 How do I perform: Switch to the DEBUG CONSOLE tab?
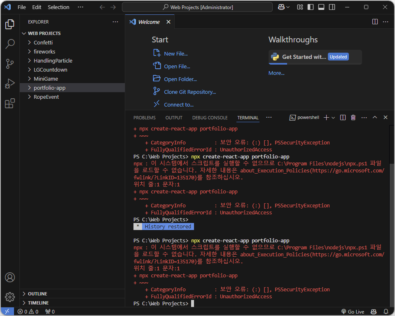(210, 118)
